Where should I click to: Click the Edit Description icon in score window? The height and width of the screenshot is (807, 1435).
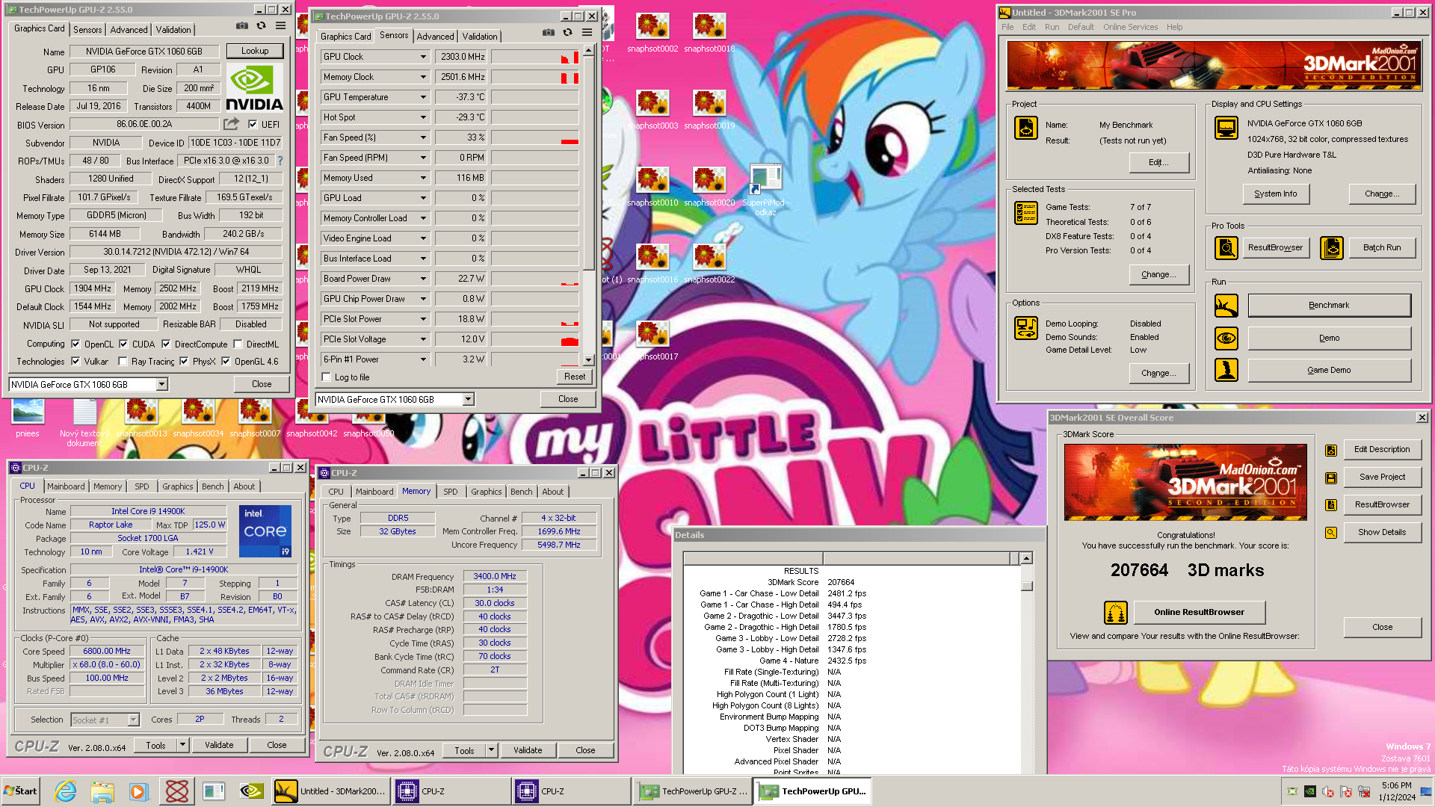click(x=1331, y=451)
